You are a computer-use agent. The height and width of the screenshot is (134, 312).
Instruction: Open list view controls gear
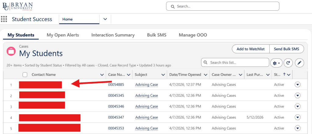tap(276, 63)
